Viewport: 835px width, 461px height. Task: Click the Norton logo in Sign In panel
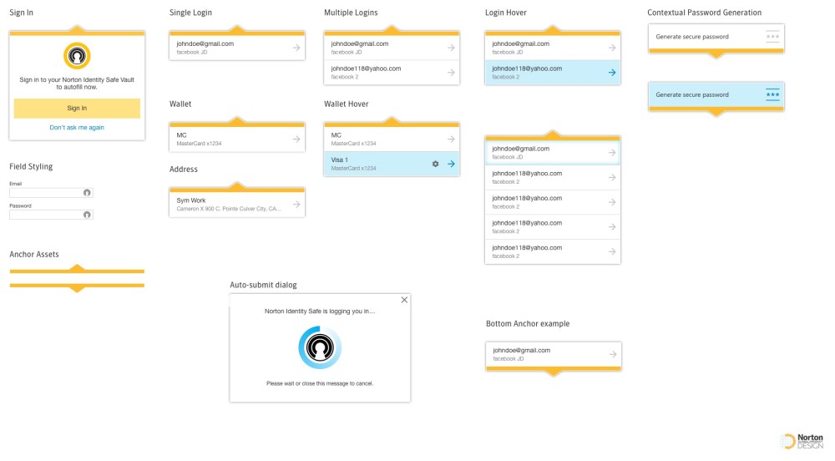(77, 56)
